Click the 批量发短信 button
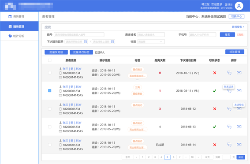This screenshot has width=250, height=164. coord(56,52)
